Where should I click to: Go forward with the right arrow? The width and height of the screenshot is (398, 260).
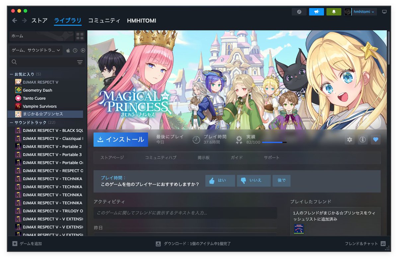click(x=24, y=21)
